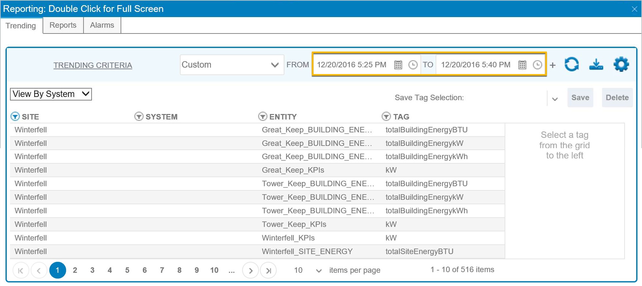The height and width of the screenshot is (286, 642).
Task: Go to the first page
Action: click(x=21, y=270)
